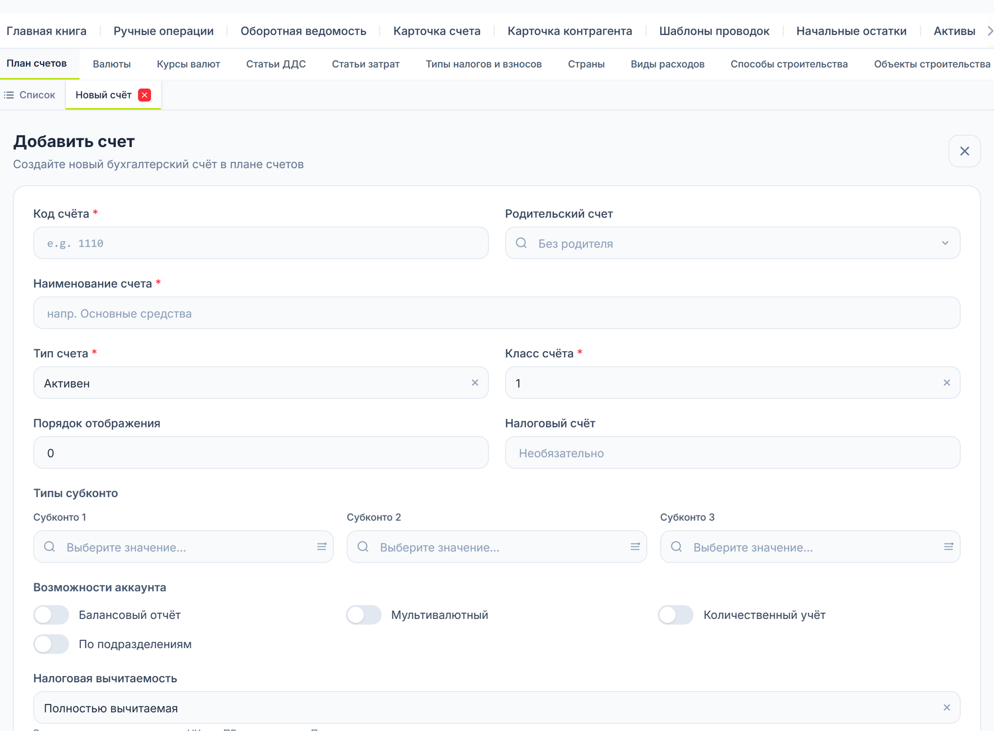This screenshot has width=994, height=731.
Task: Open the Начальные остатки menu item
Action: 852,31
